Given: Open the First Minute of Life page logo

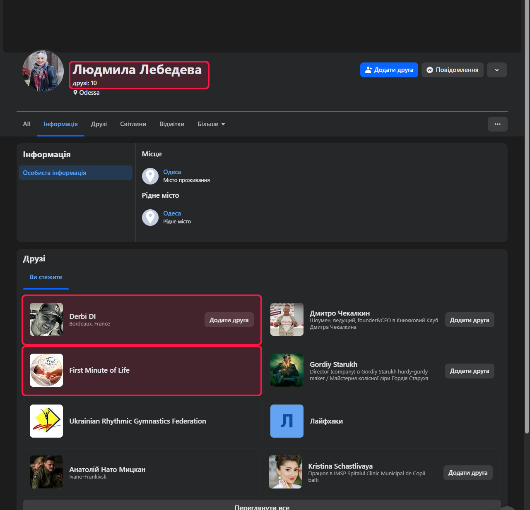Looking at the screenshot, I should click(x=46, y=370).
